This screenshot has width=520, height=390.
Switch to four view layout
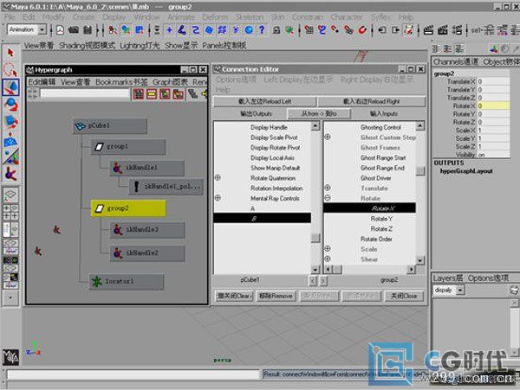10,212
